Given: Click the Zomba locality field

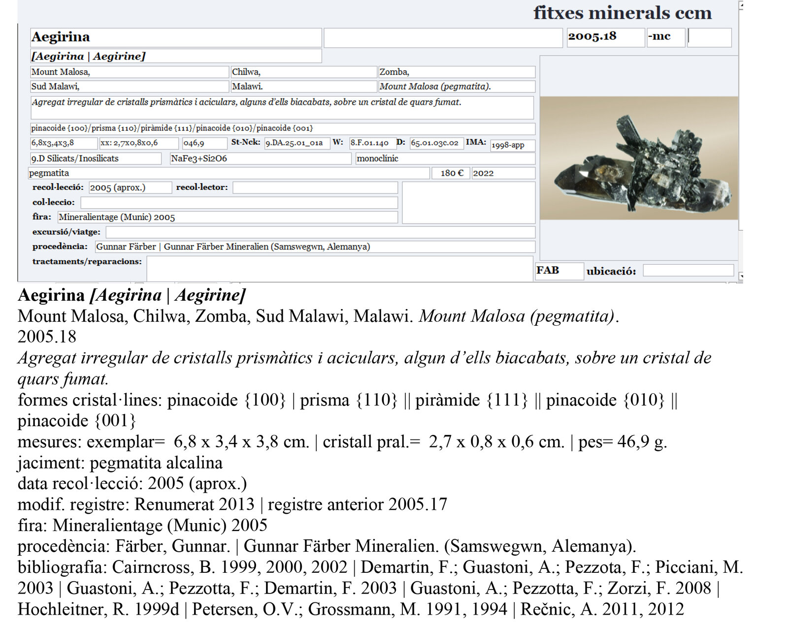Looking at the screenshot, I should [x=457, y=72].
